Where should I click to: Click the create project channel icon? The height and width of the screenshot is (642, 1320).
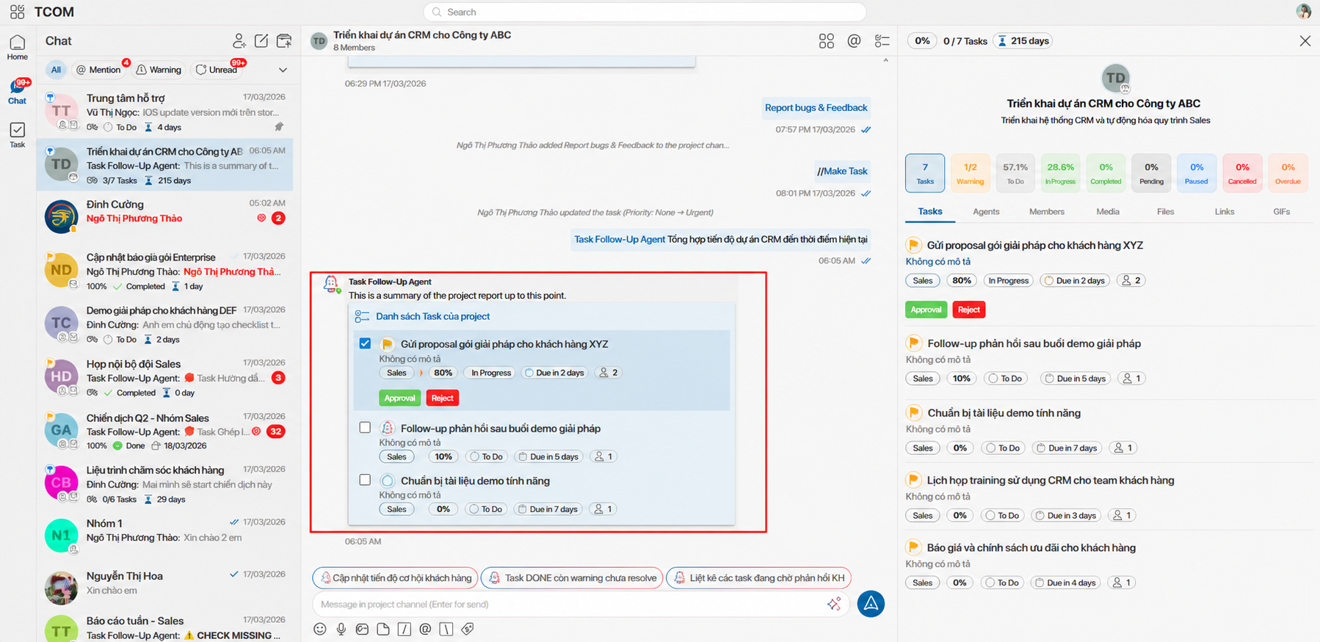tap(284, 41)
